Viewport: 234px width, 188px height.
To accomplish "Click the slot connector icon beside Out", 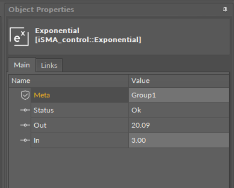I will tap(25, 125).
